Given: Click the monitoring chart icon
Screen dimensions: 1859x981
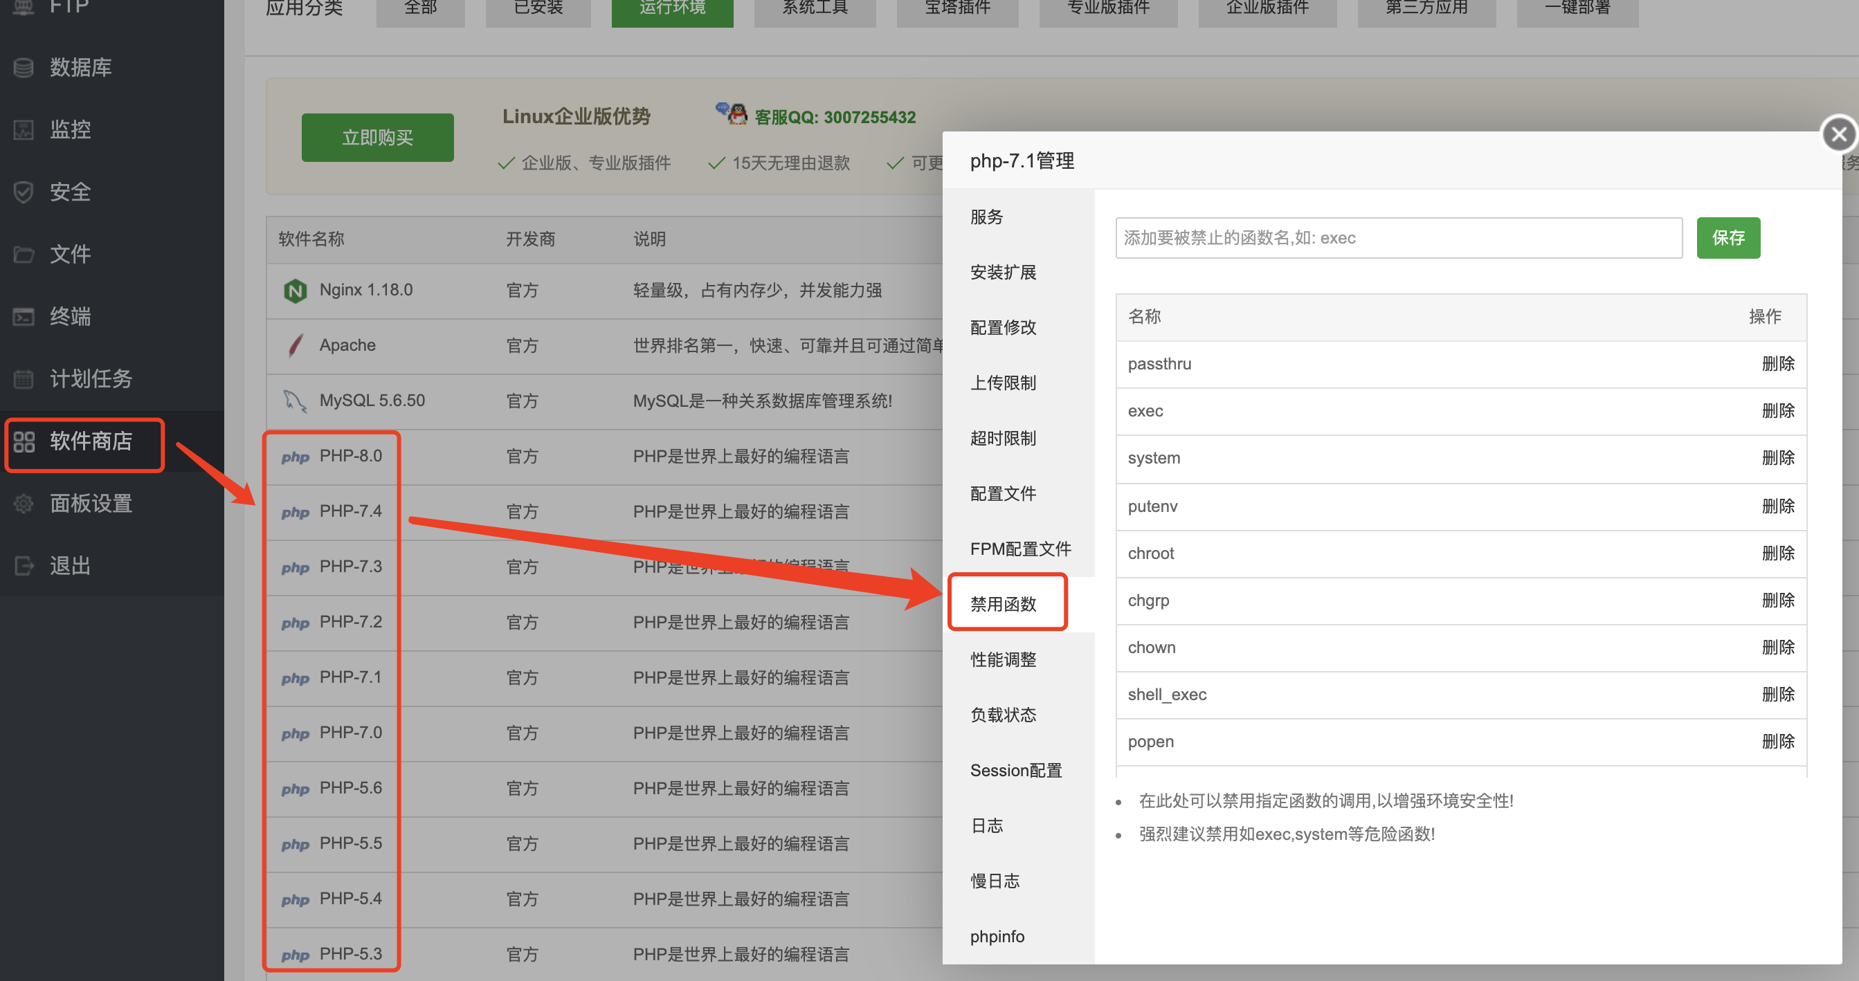Looking at the screenshot, I should [x=24, y=130].
